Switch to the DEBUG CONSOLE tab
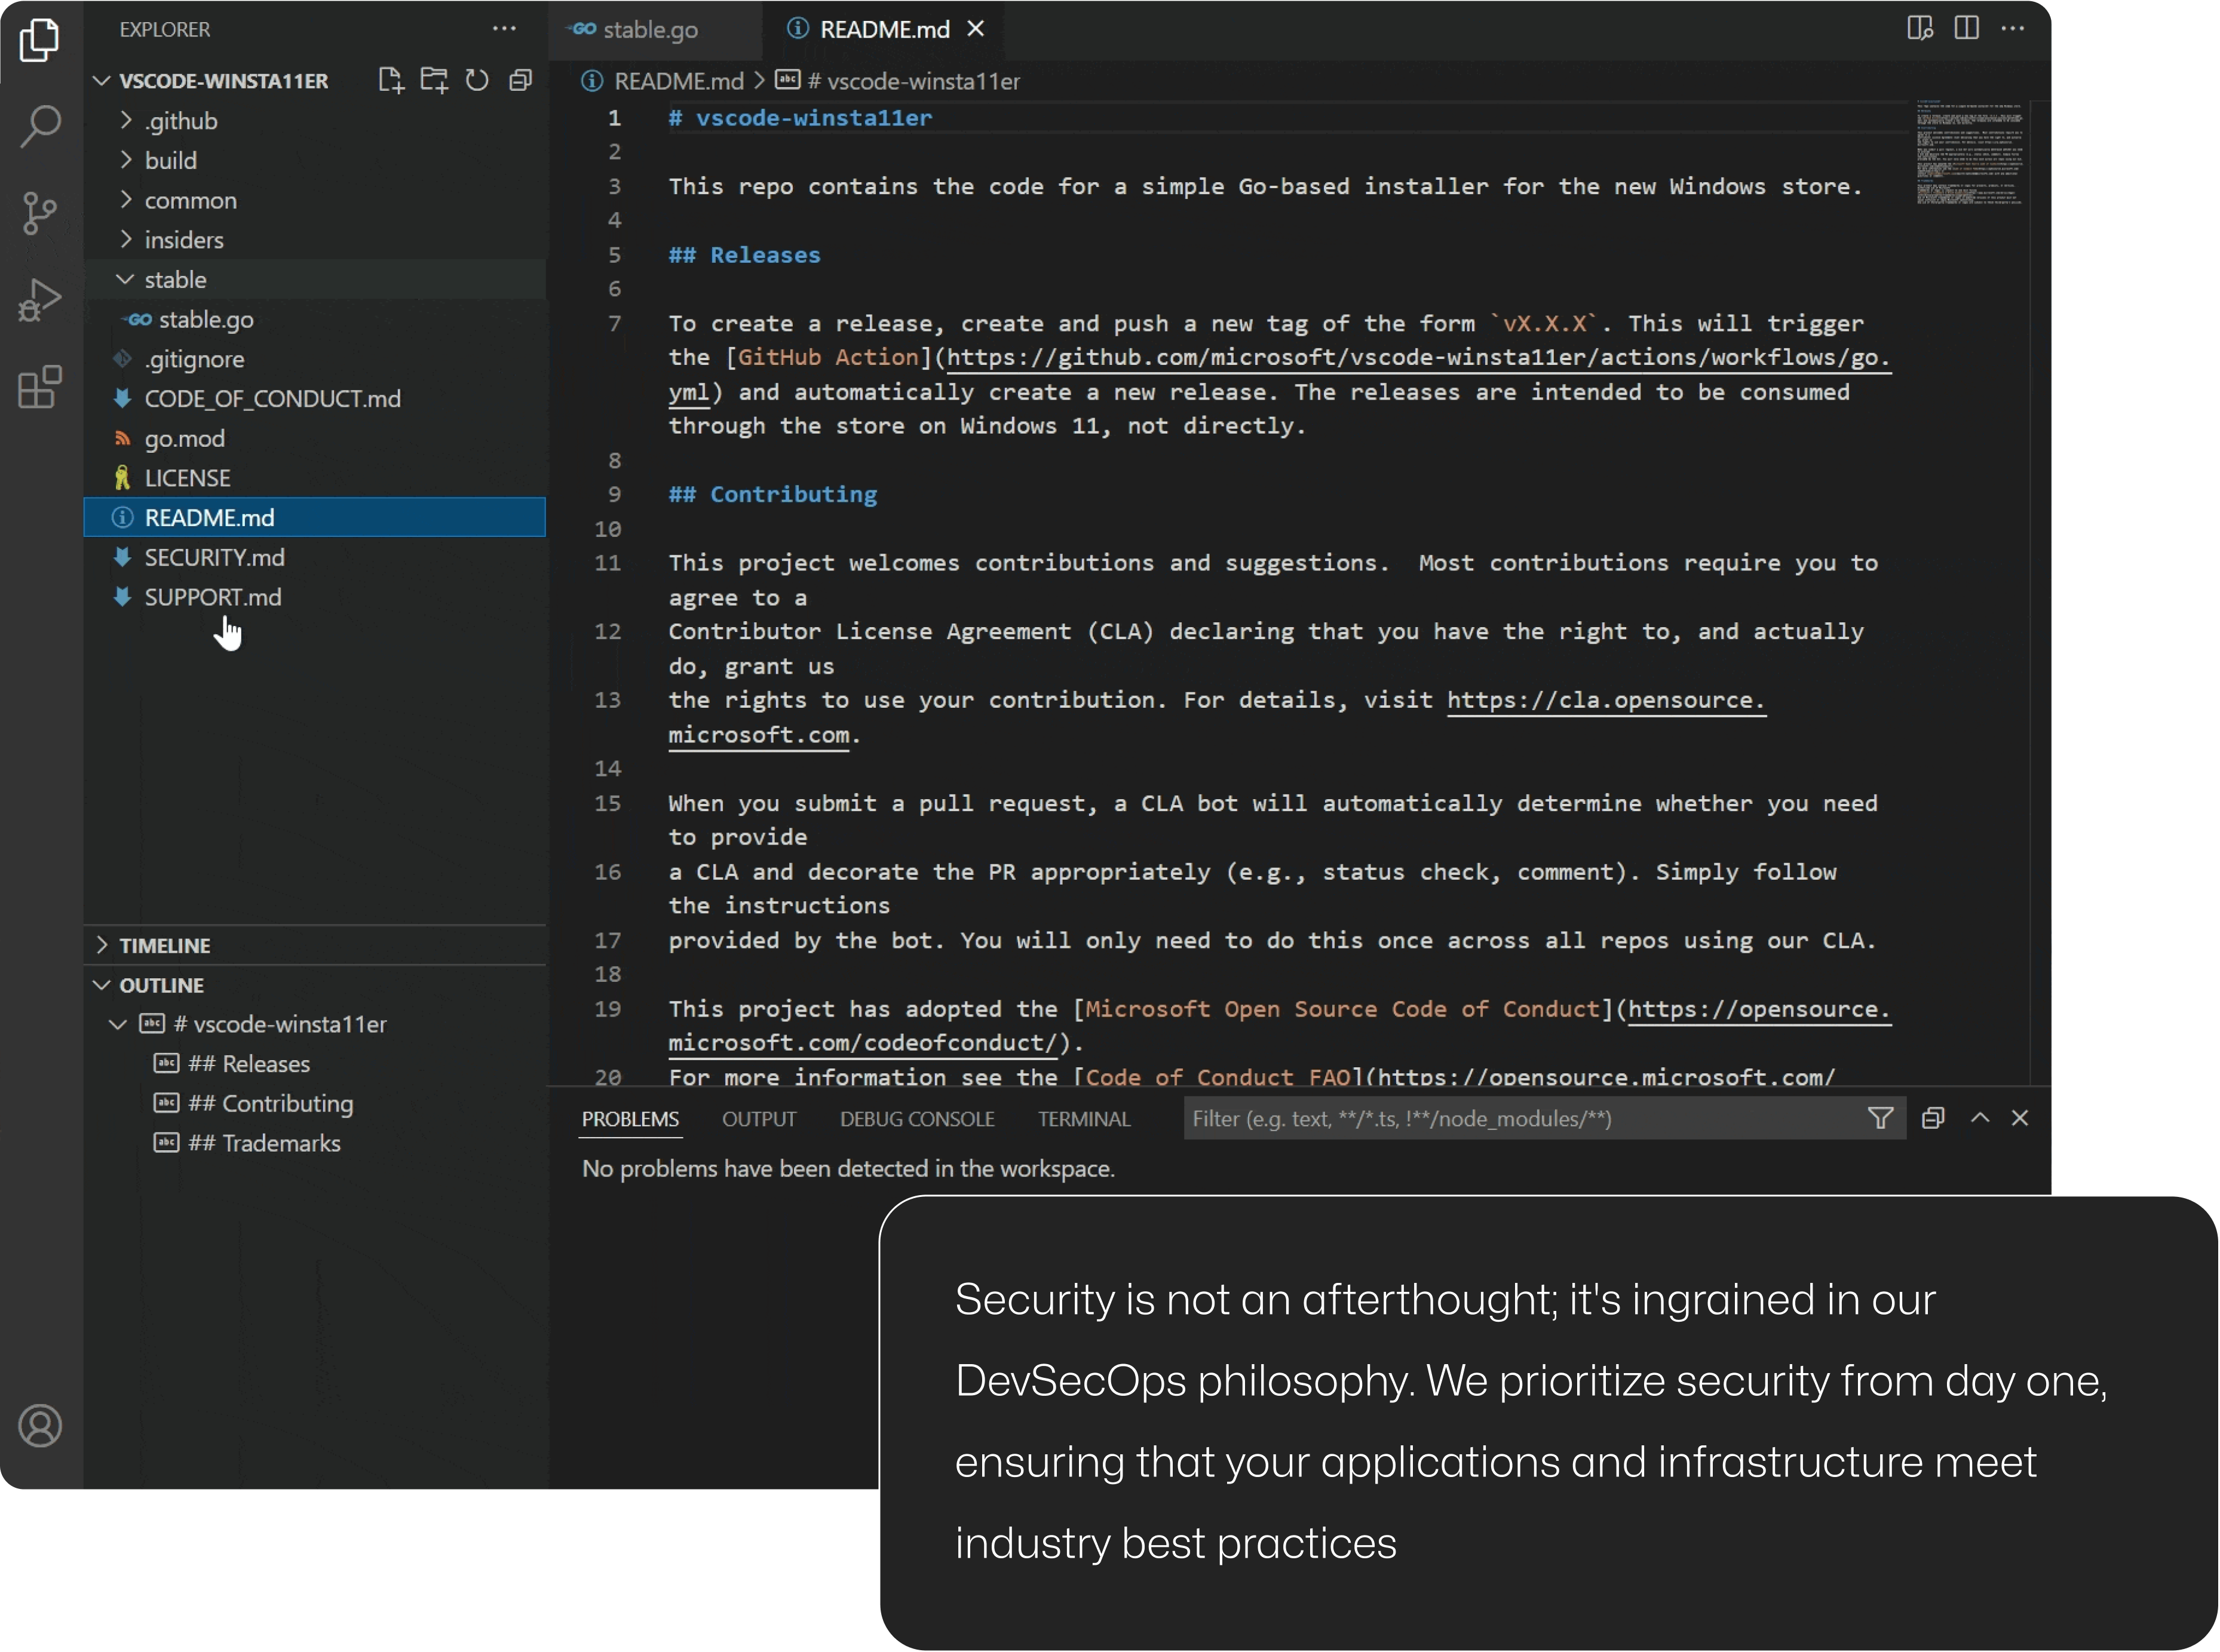 pyautogui.click(x=917, y=1119)
